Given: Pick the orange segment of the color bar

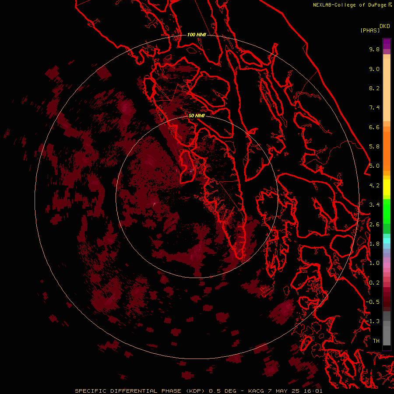Looking at the screenshot, I should [x=387, y=151].
